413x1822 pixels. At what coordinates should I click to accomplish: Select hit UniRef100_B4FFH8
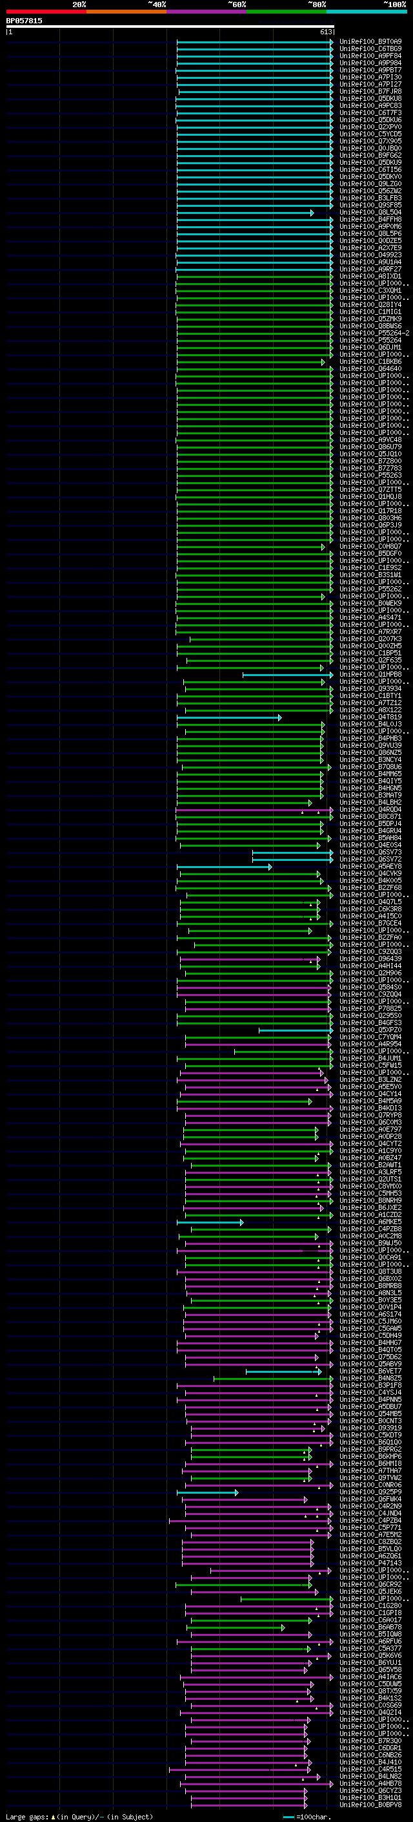pos(370,219)
